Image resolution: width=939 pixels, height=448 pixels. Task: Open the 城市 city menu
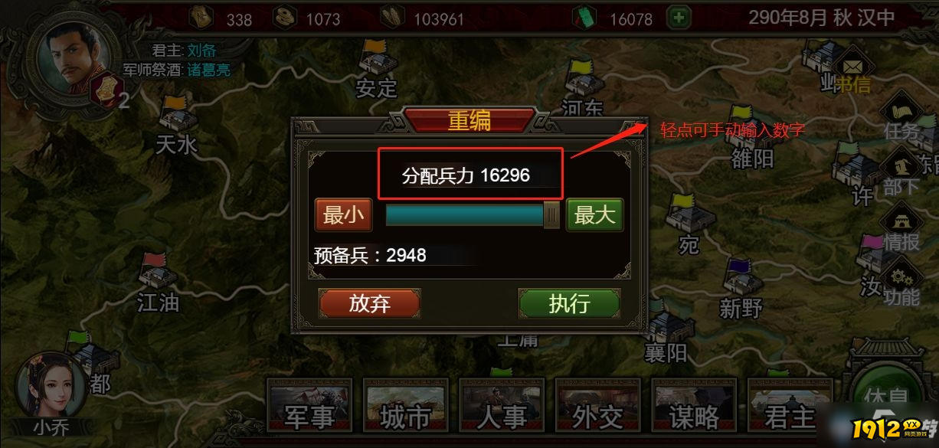[404, 407]
